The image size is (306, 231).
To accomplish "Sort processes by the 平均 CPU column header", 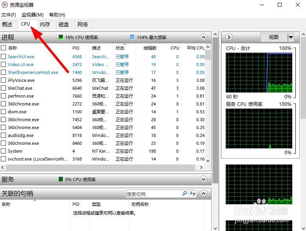I will click(x=194, y=48).
